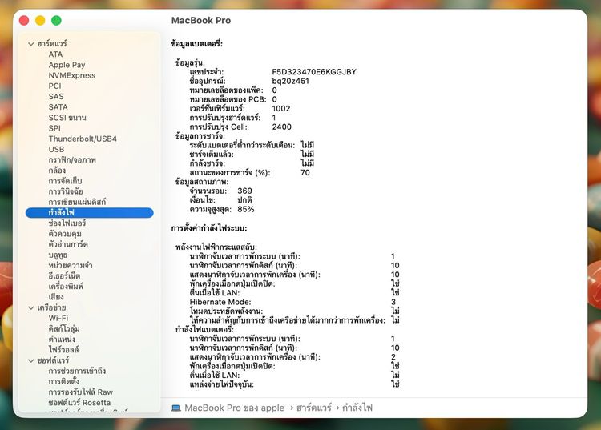Viewport: 601px width, 430px height.
Task: Select บลูทูธ in the sidebar
Action: [x=58, y=255]
